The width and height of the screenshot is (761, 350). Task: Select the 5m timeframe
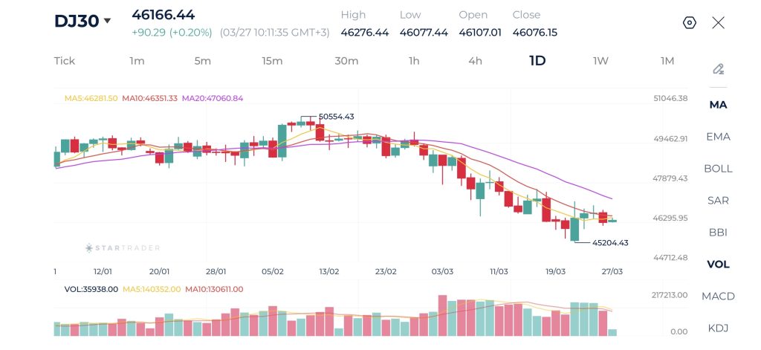pyautogui.click(x=202, y=61)
